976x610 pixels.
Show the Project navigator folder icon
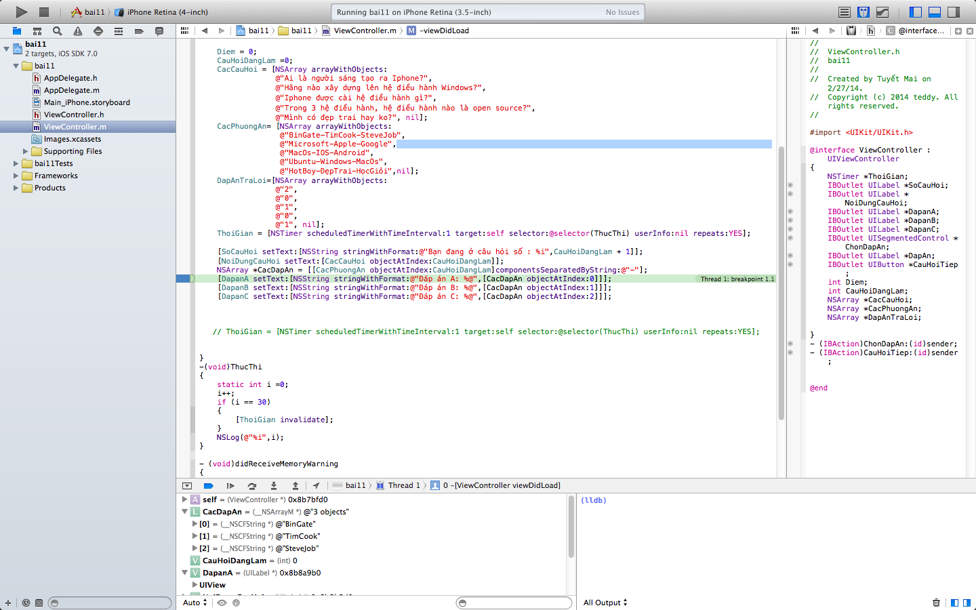click(x=17, y=31)
